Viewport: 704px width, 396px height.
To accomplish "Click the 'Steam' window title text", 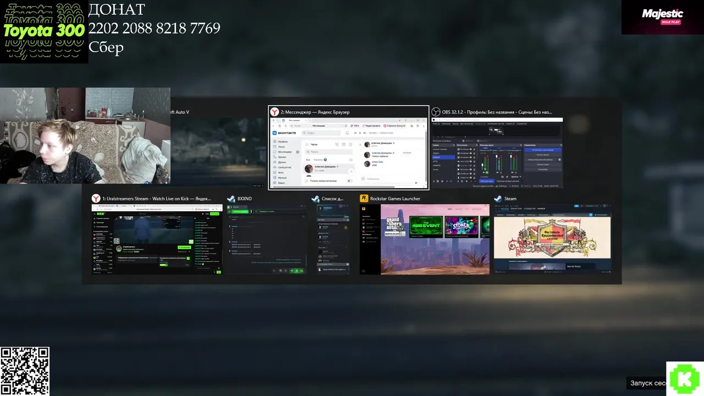I will 510,199.
